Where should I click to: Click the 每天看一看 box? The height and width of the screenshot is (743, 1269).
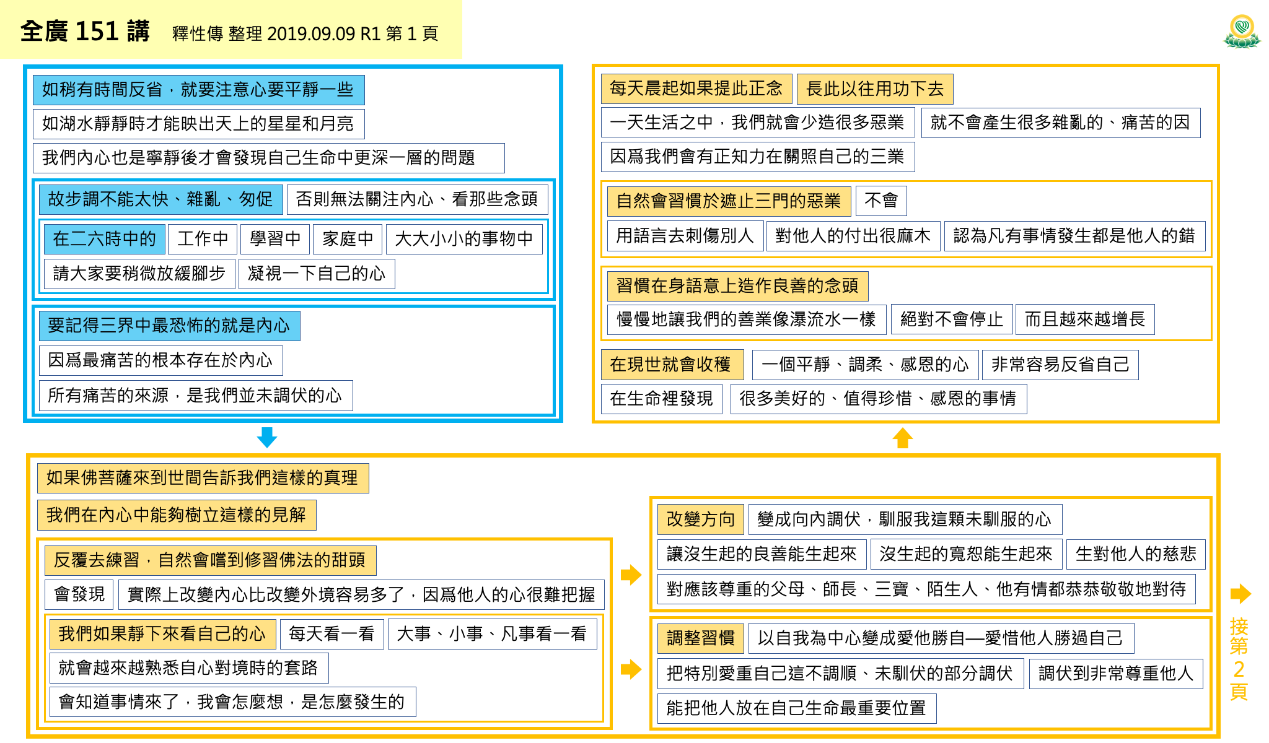[x=332, y=633]
